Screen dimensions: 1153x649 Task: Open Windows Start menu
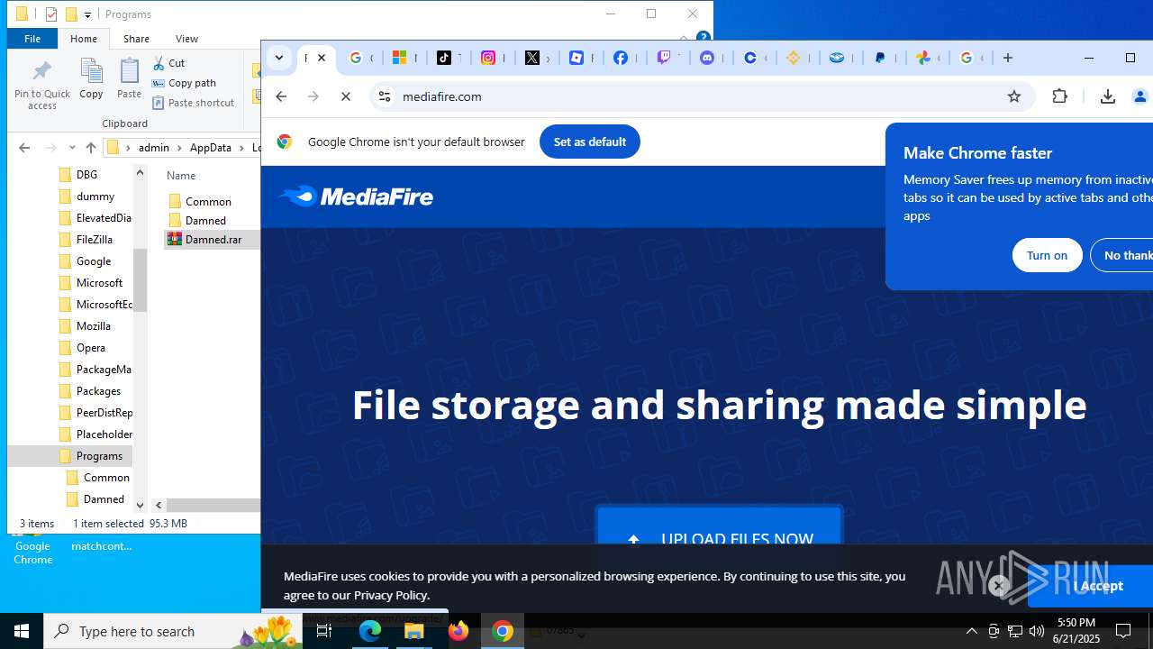click(22, 631)
